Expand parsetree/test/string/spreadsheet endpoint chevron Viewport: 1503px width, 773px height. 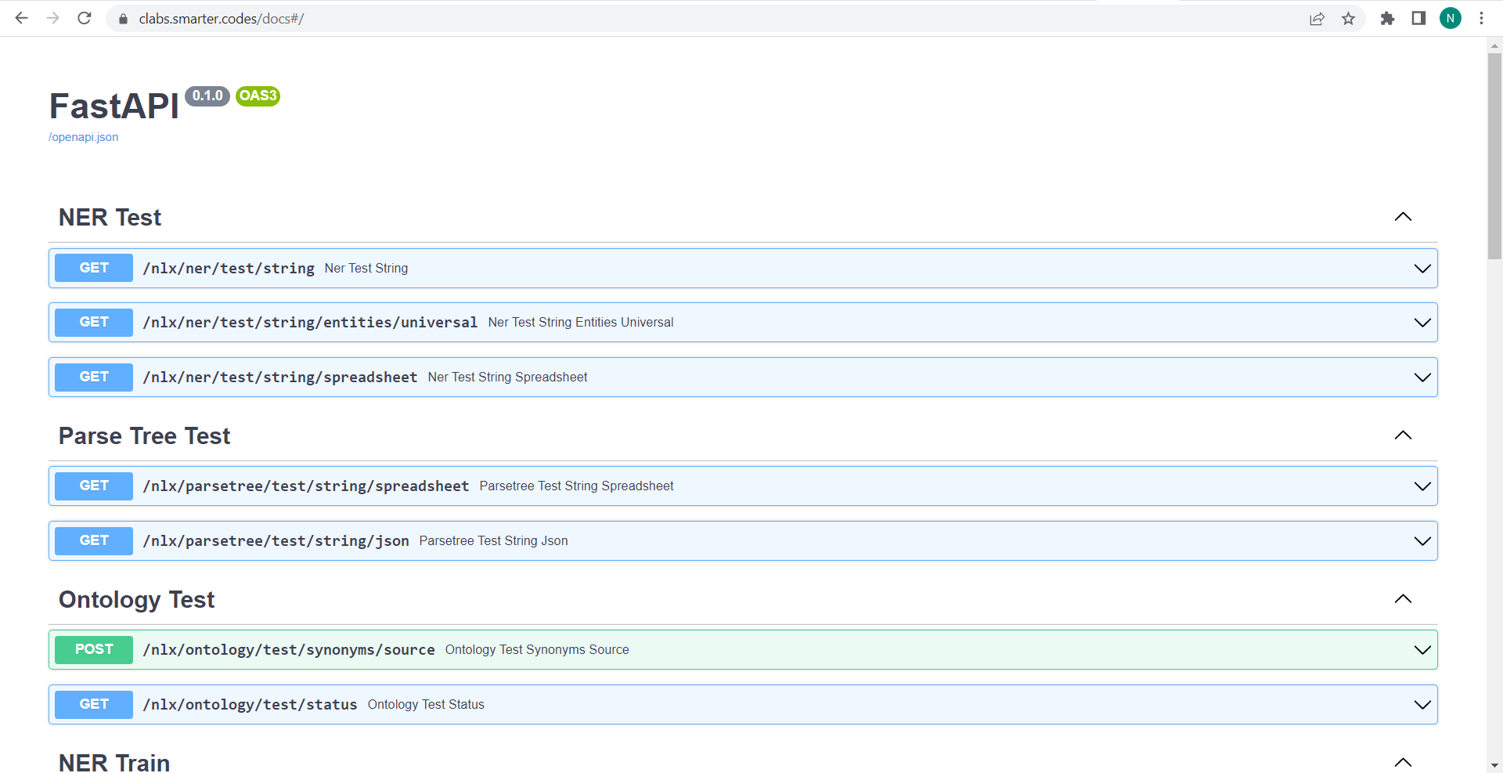pos(1422,486)
